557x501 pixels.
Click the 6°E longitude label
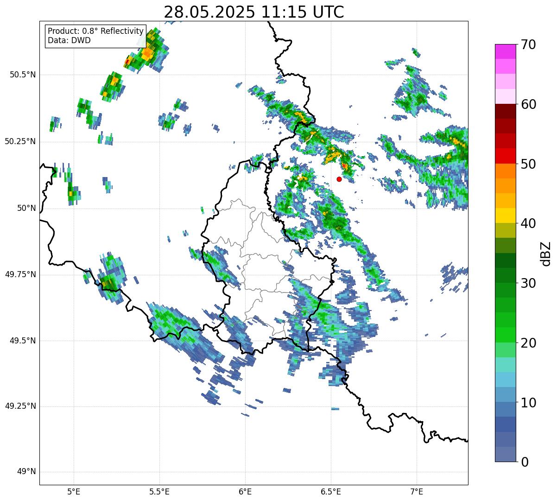click(245, 491)
